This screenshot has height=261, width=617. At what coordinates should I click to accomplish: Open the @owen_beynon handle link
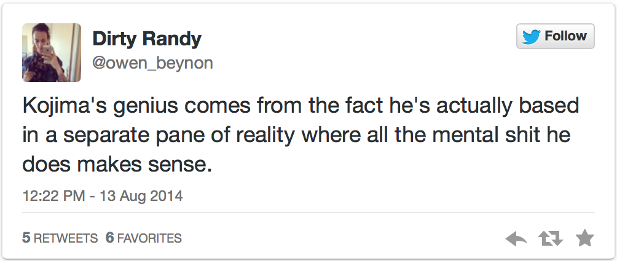[x=152, y=63]
